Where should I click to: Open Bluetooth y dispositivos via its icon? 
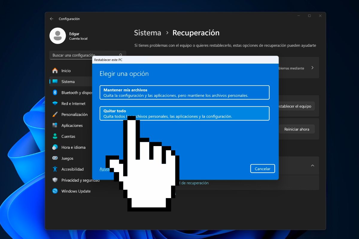(x=55, y=93)
